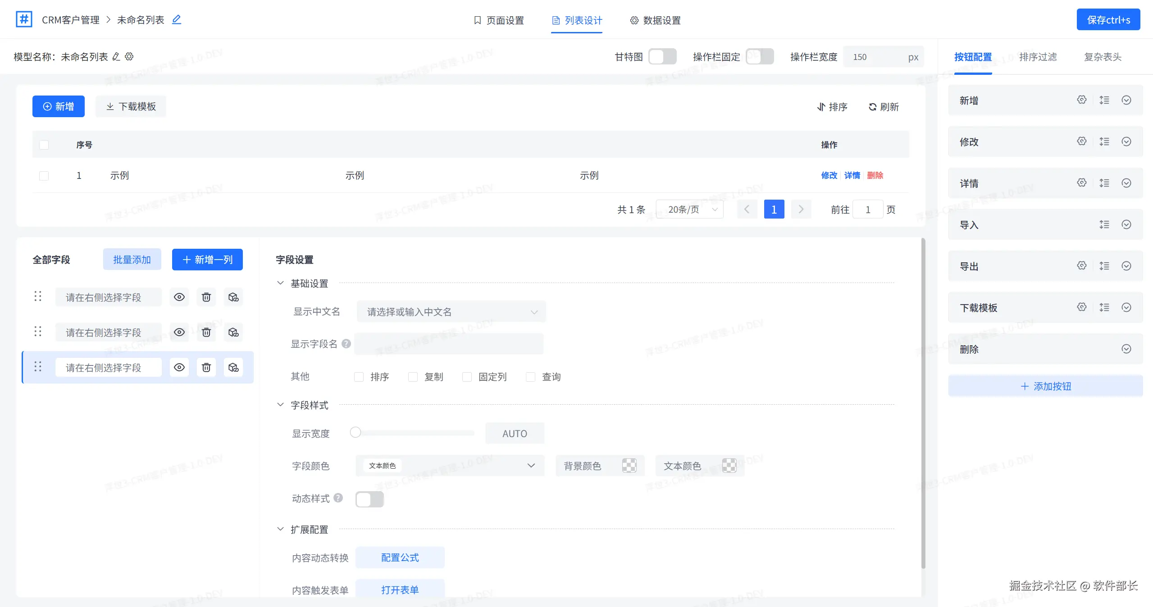
Task: Click help icon next to 显示字段名
Action: tap(346, 344)
